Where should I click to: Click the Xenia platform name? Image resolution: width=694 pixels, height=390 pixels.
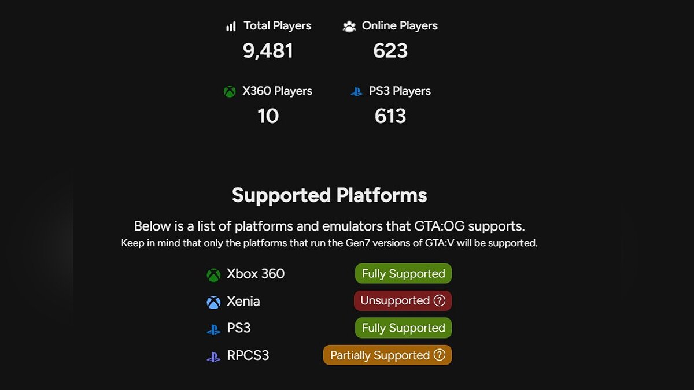coord(243,301)
